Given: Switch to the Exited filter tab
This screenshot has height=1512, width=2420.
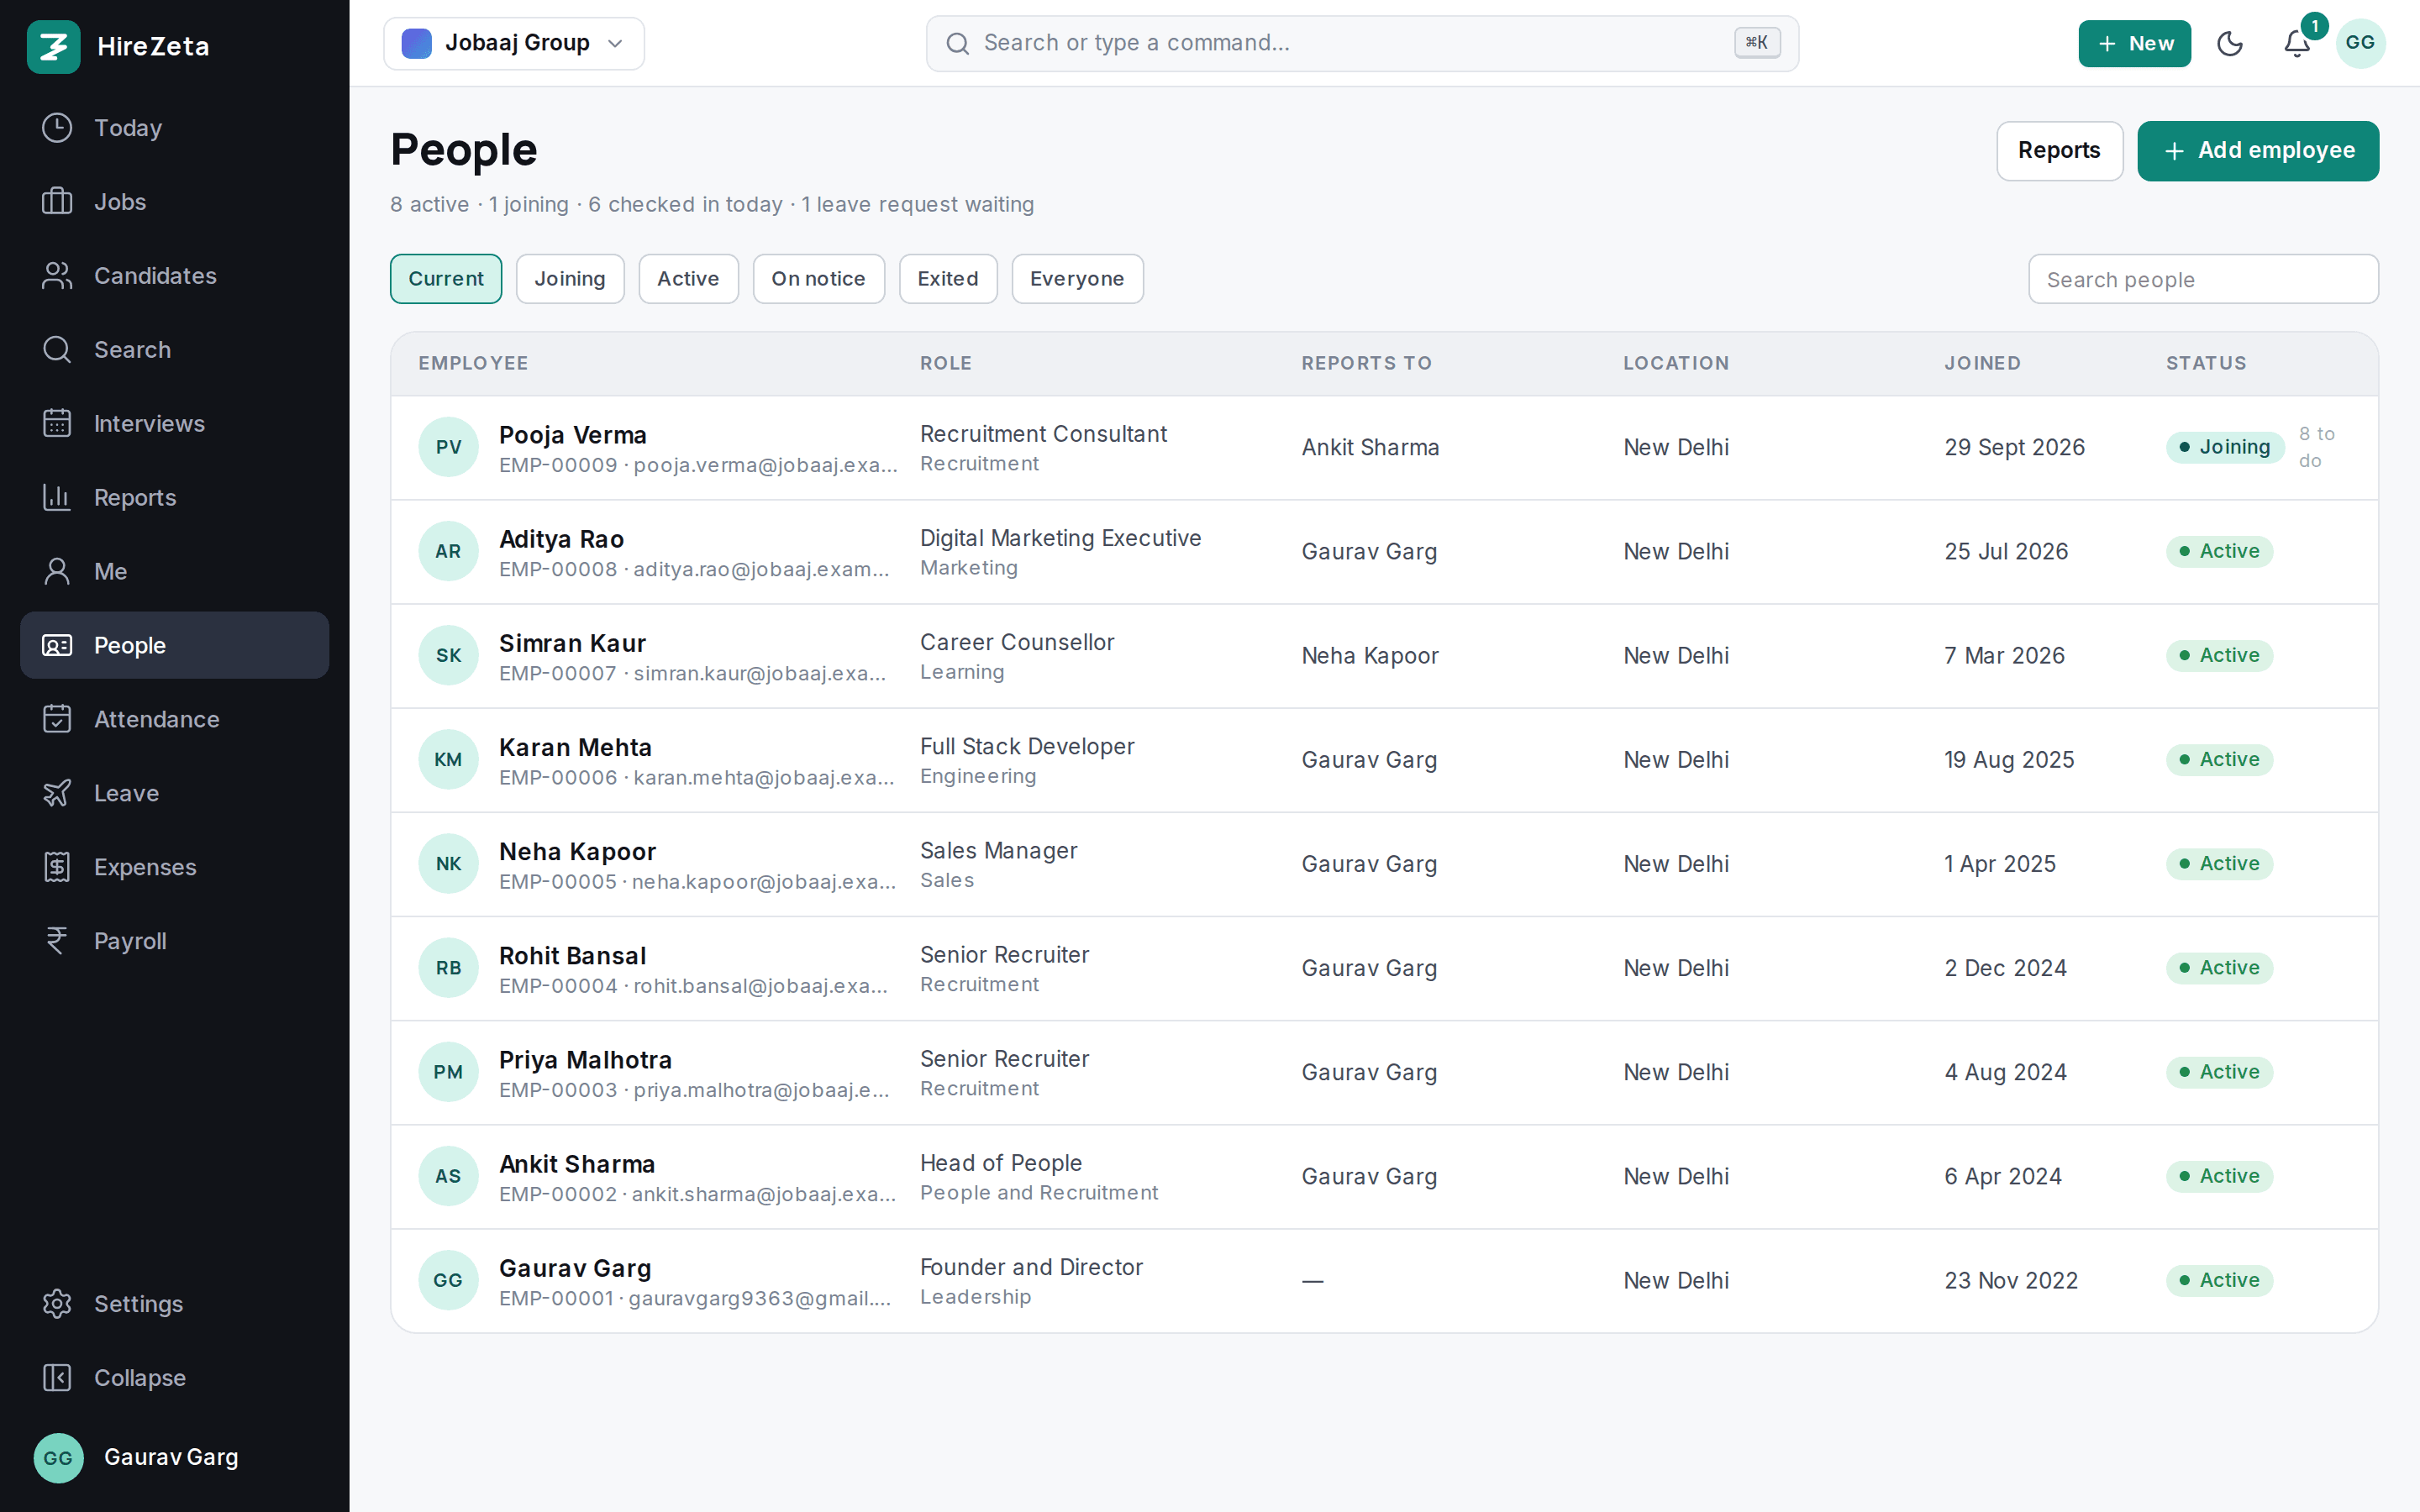Looking at the screenshot, I should tap(948, 279).
